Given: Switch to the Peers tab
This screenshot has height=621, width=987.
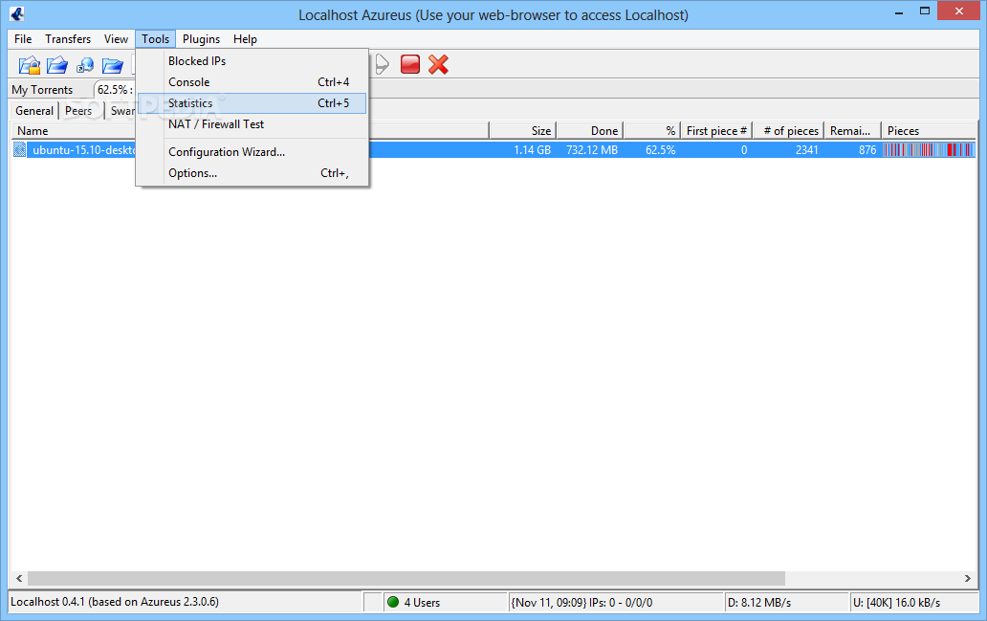Looking at the screenshot, I should point(78,111).
